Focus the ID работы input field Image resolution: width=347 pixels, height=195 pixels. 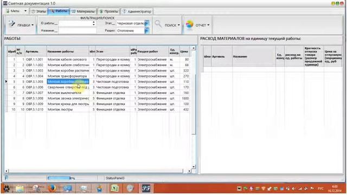coord(75,23)
